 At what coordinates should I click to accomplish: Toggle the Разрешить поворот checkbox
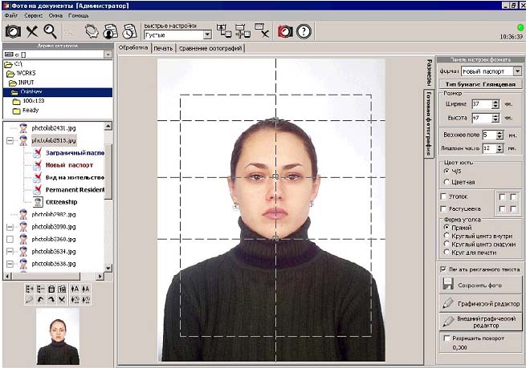point(445,338)
